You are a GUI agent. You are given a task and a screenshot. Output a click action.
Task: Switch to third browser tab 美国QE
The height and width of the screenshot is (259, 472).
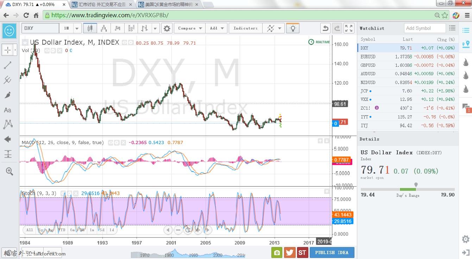pos(169,5)
